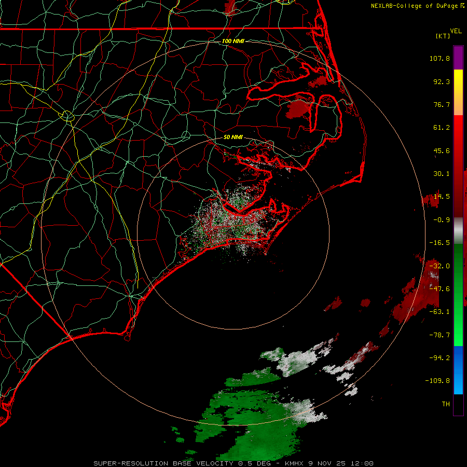Select the 30.1 scale value
The image size is (467, 467).
click(x=442, y=174)
